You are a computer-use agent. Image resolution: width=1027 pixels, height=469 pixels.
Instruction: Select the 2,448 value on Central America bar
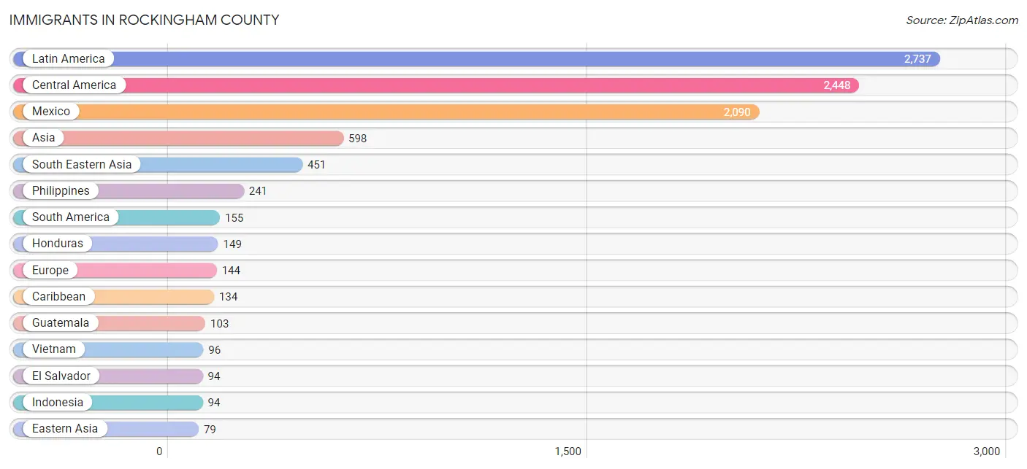pyautogui.click(x=837, y=85)
